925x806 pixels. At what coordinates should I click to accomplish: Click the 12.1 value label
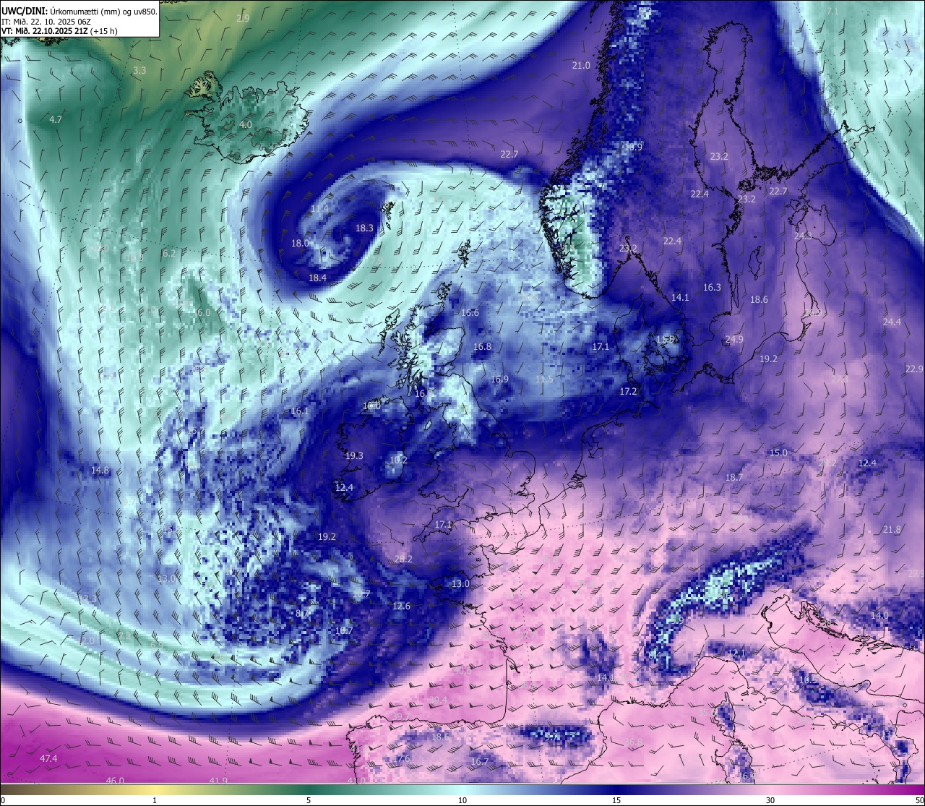(736, 653)
